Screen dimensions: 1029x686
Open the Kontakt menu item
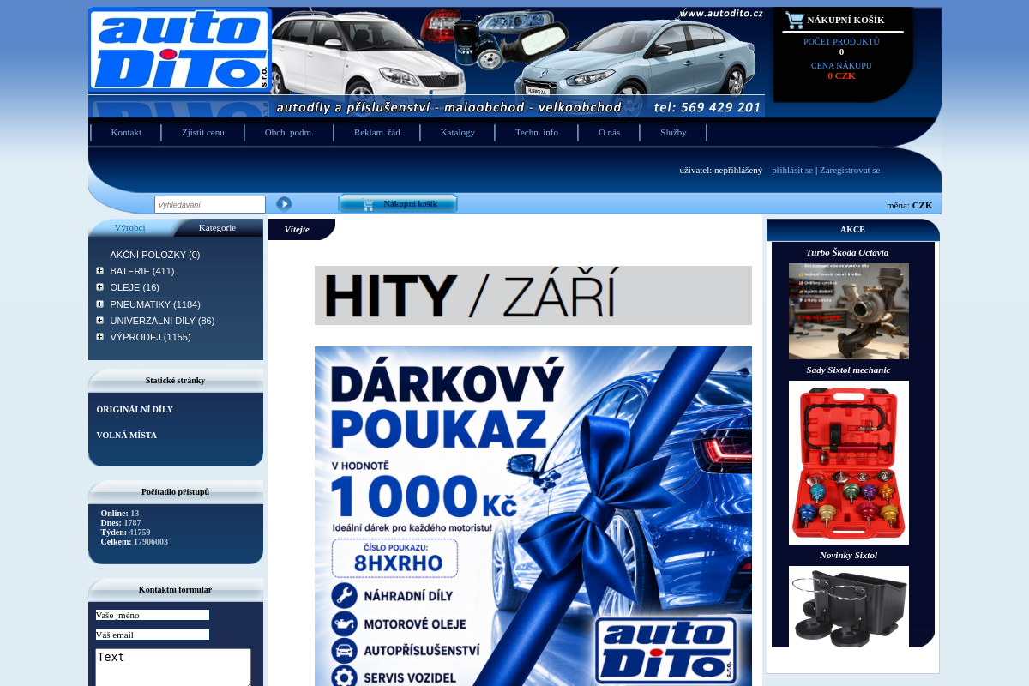(x=126, y=132)
